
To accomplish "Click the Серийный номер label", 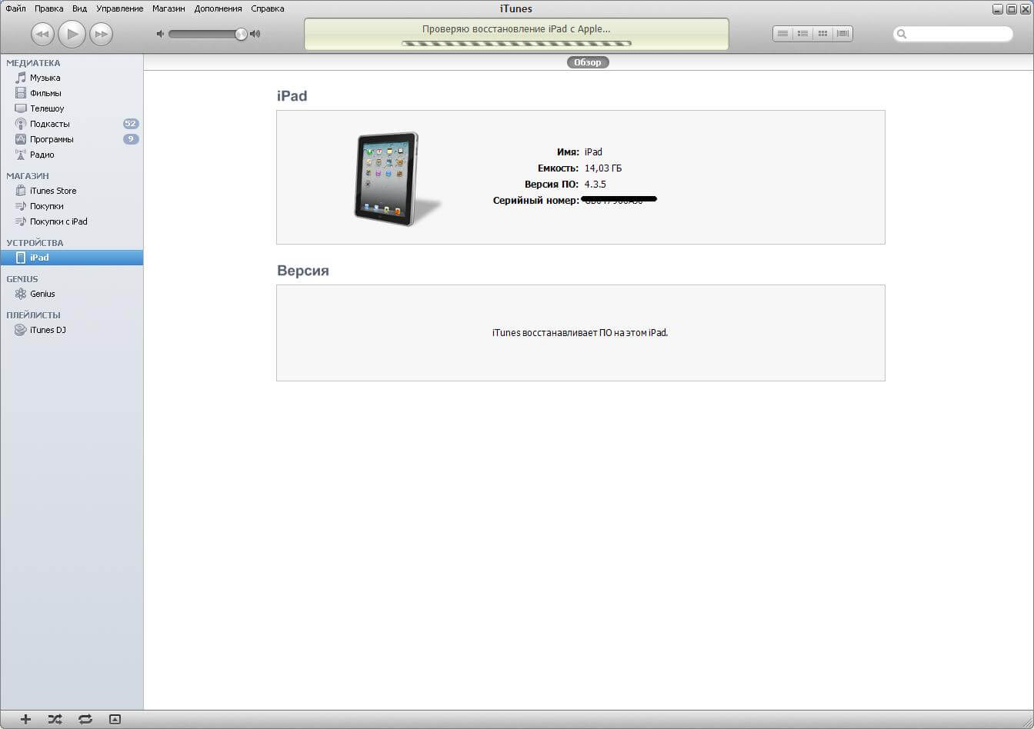I will pyautogui.click(x=535, y=201).
